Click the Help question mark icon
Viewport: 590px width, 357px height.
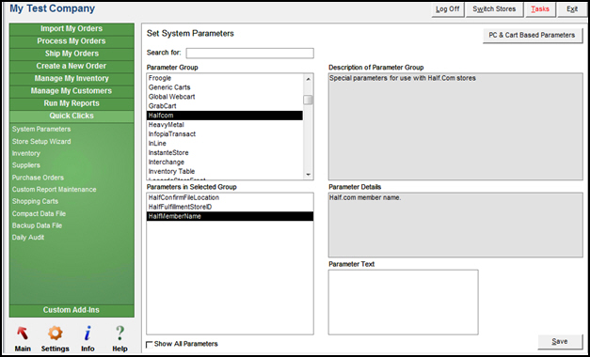120,334
